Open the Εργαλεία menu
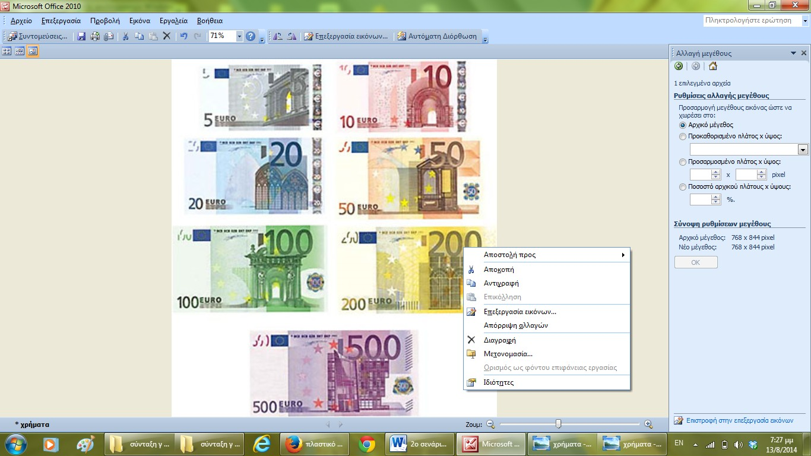Image resolution: width=811 pixels, height=456 pixels. pos(173,21)
